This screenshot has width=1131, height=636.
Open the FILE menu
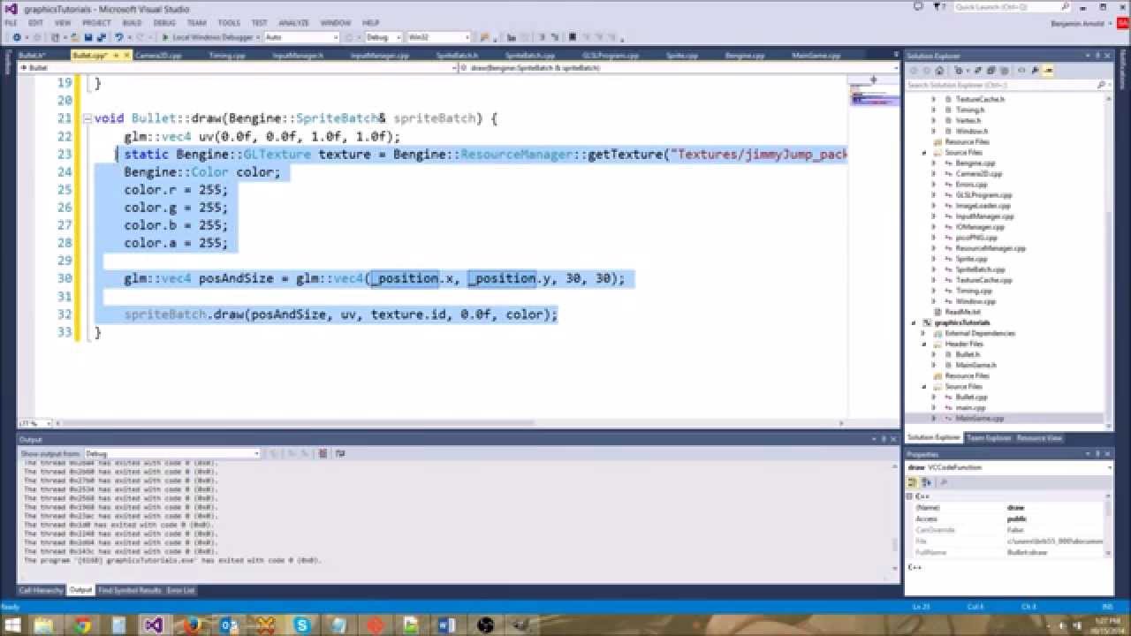click(x=11, y=22)
